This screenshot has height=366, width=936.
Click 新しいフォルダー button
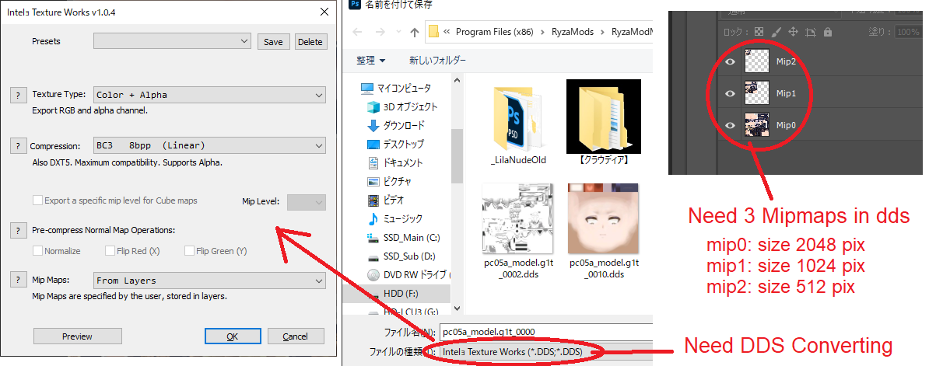438,60
